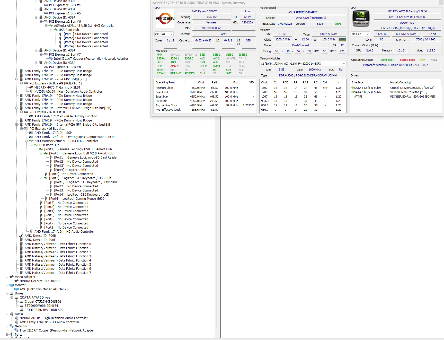This screenshot has width=444, height=340.
Task: Collapse the AMD Matisse/Vermeer USB3 XHCI Controller node
Action: pyautogui.click(x=26, y=141)
